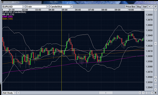Click the horizontal scrollbar right arrow
The width and height of the screenshot is (158, 95).
coord(140,93)
